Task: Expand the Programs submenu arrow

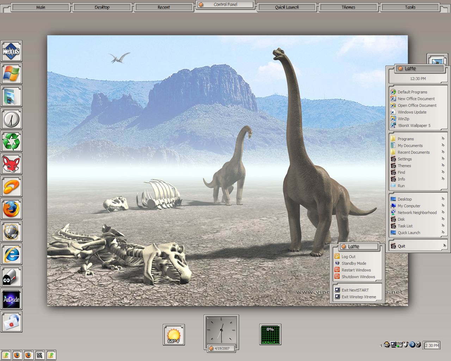Action: click(443, 139)
